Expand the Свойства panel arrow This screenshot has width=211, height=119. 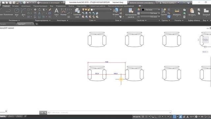click(146, 20)
